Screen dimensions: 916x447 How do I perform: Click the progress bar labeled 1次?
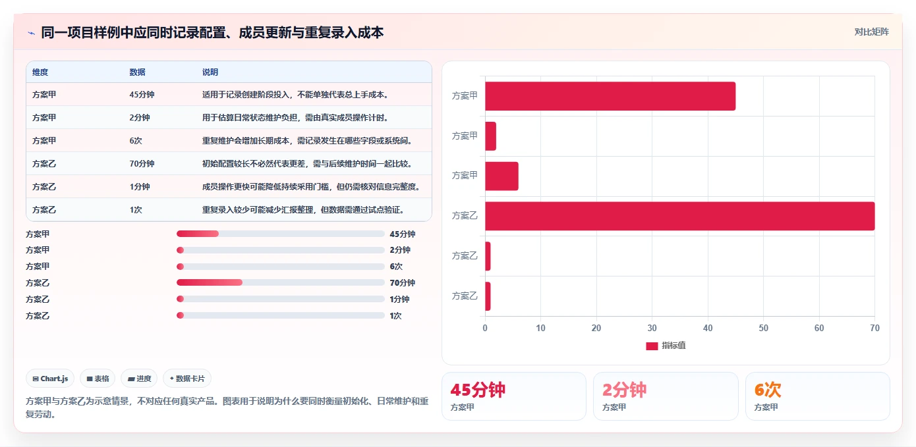click(x=281, y=316)
